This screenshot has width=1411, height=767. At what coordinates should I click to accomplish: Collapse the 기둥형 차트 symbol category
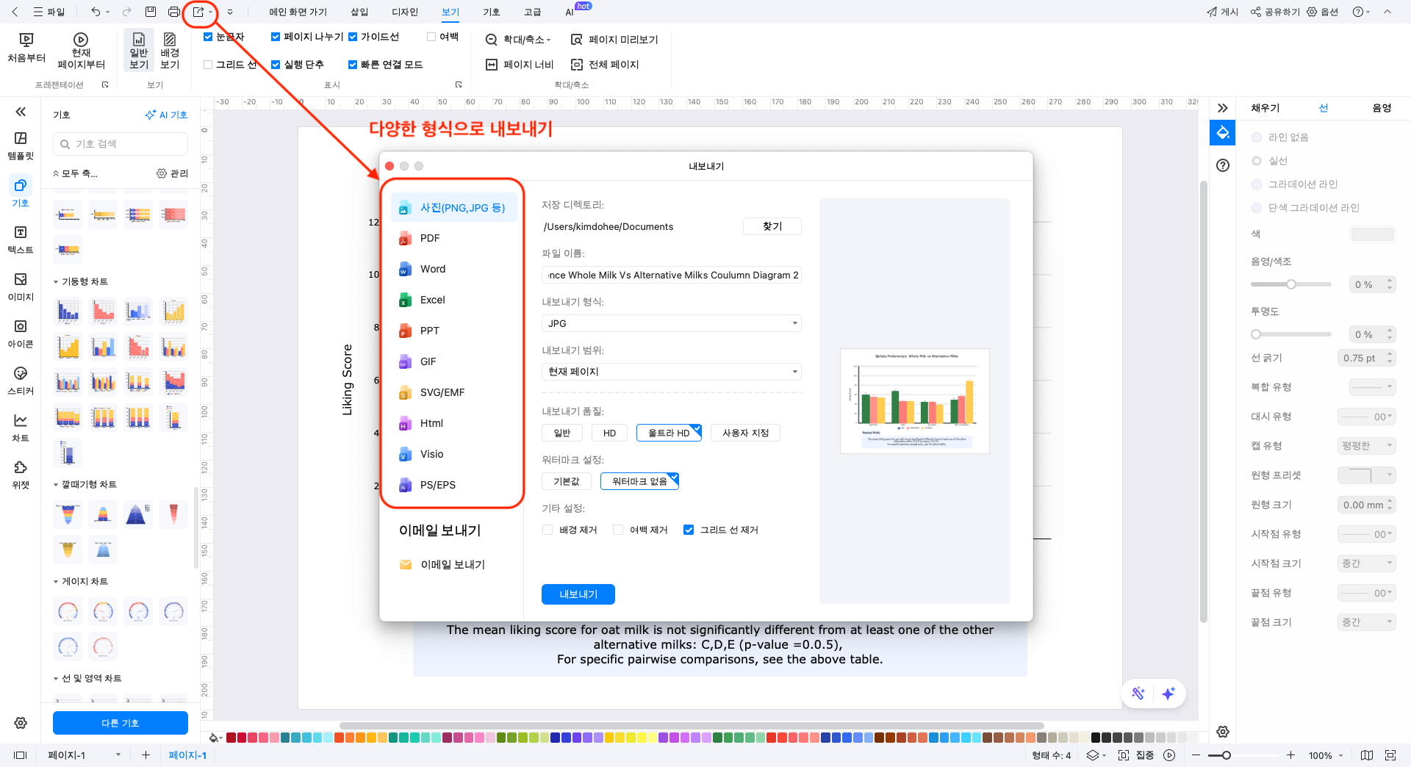point(56,282)
